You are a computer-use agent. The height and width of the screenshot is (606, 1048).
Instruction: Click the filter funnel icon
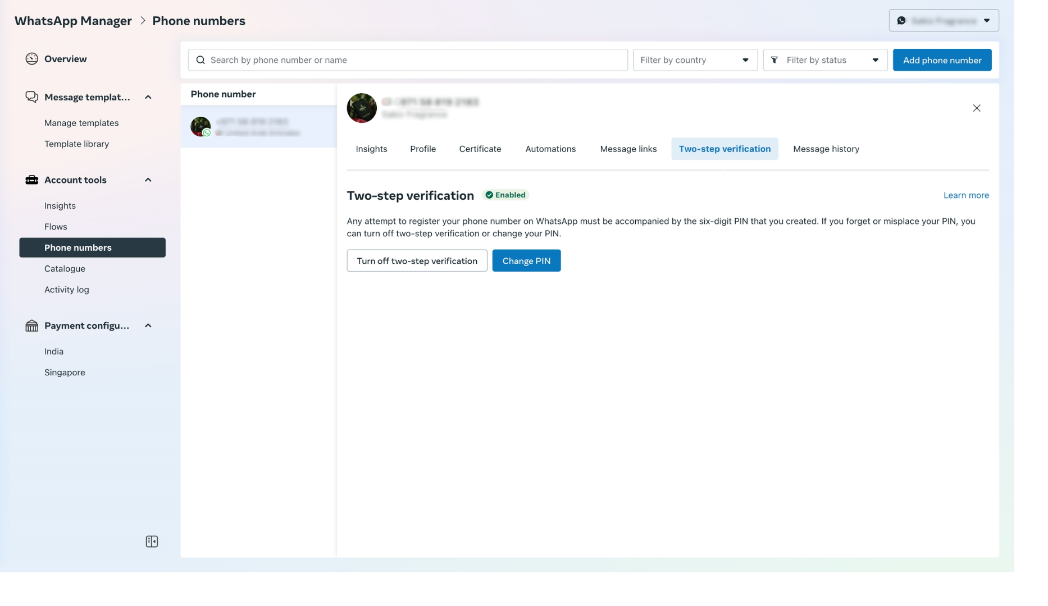(774, 60)
